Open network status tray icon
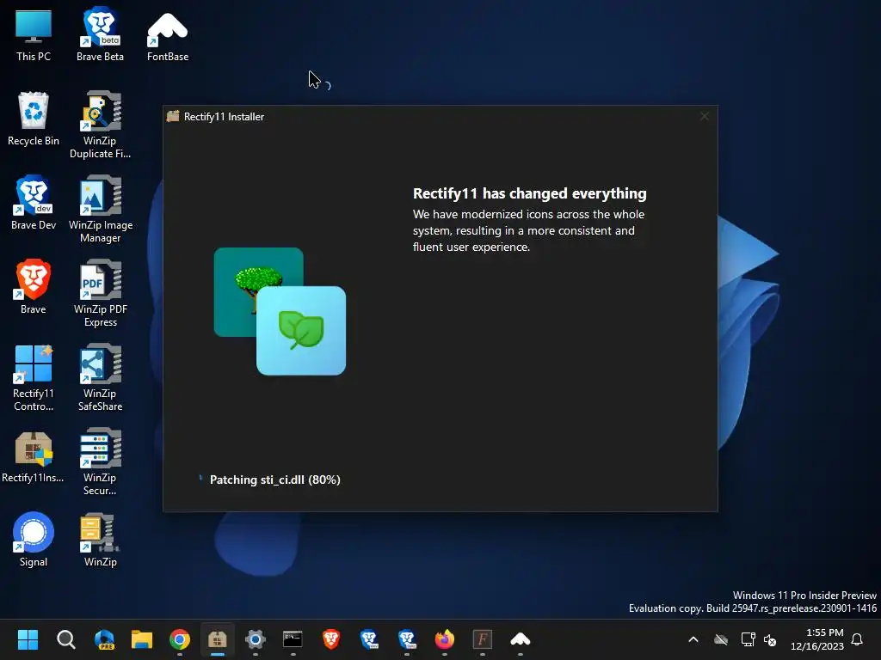This screenshot has height=660, width=881. pos(748,639)
